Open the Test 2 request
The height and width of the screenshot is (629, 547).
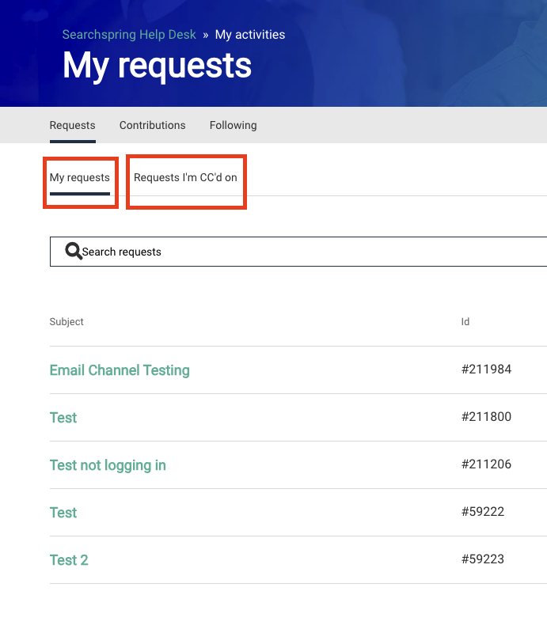pyautogui.click(x=69, y=560)
